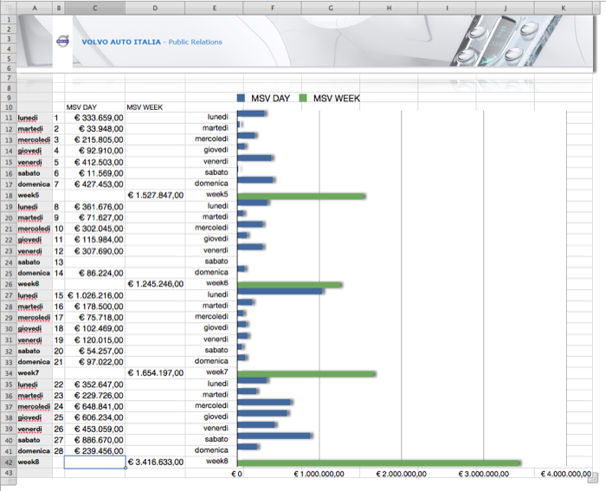Click the empty selected cell in week8 row
This screenshot has width=606, height=491.
94,462
